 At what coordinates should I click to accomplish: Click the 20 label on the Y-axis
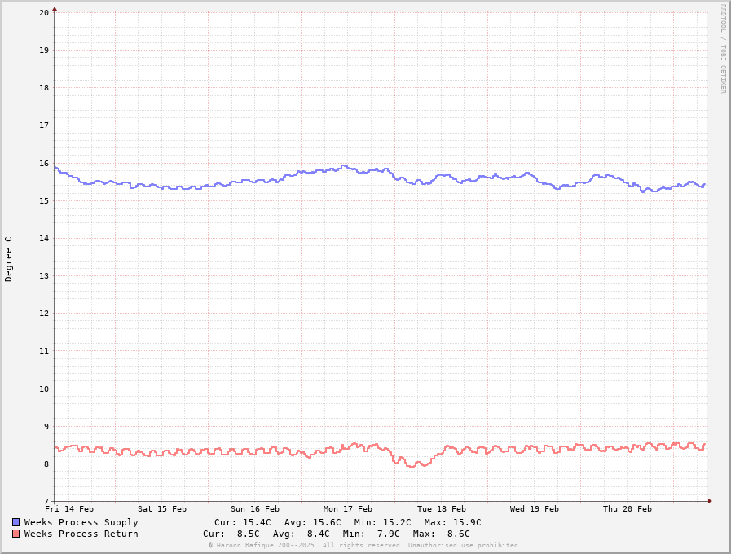[43, 12]
